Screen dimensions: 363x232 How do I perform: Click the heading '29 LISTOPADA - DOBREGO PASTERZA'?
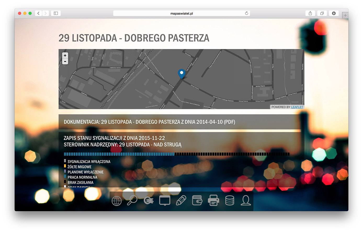pos(134,38)
